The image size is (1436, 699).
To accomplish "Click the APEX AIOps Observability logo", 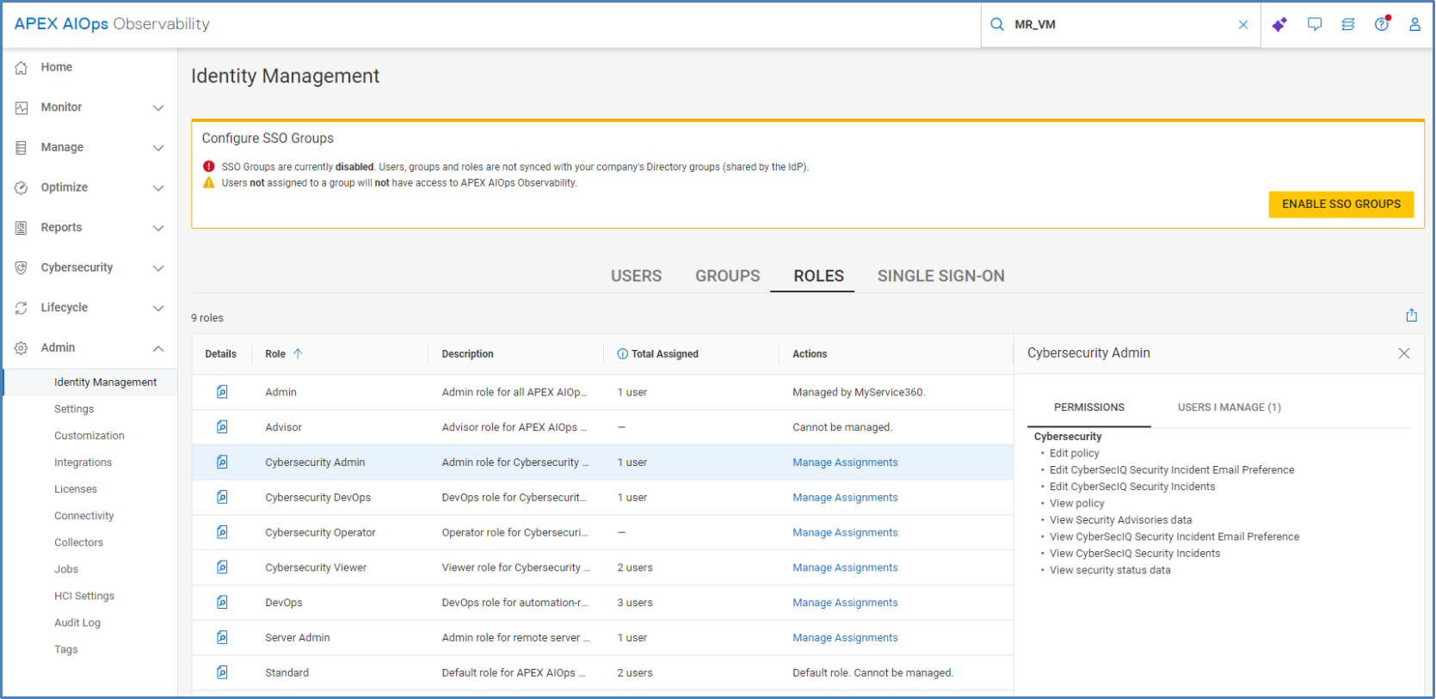I will pyautogui.click(x=112, y=24).
